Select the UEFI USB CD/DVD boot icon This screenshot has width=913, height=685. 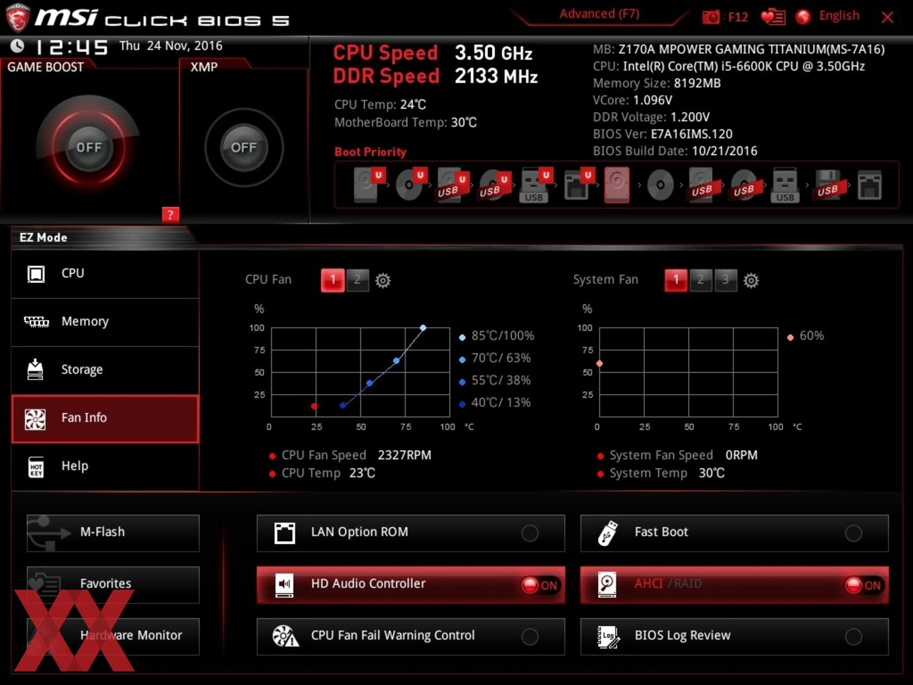(x=493, y=185)
